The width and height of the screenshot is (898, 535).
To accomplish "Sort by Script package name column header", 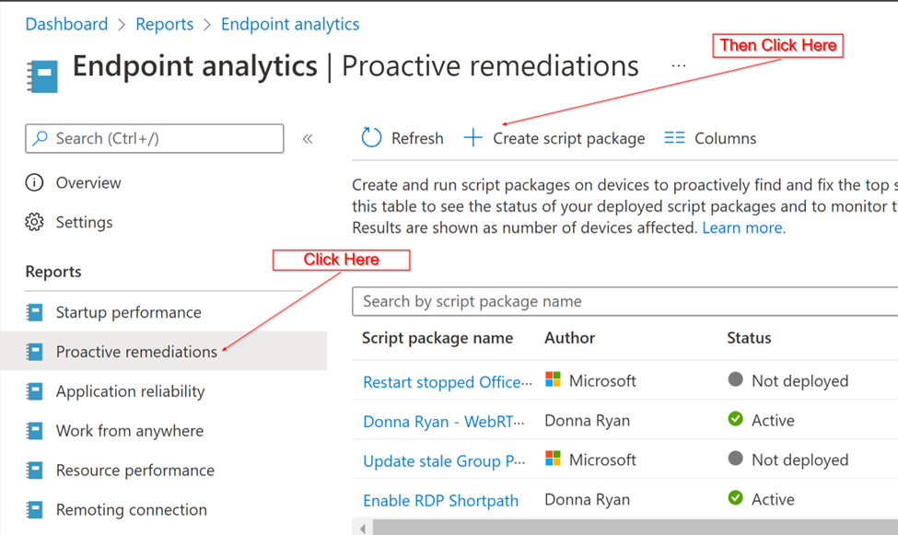I will (437, 338).
